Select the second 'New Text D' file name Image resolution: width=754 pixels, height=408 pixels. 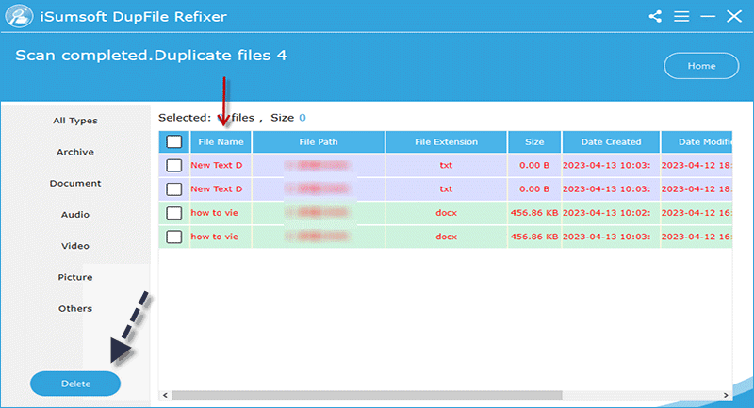[x=217, y=188]
